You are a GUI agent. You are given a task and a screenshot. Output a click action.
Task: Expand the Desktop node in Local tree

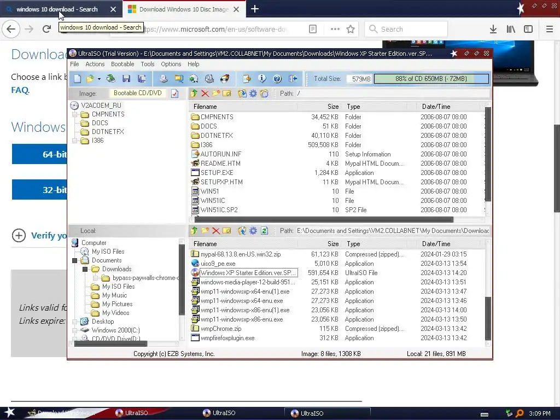pyautogui.click(x=74, y=322)
